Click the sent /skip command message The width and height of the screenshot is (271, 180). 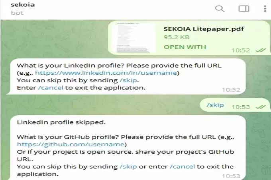click(215, 105)
